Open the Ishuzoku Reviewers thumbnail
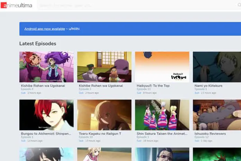The image size is (241, 161). [217, 115]
